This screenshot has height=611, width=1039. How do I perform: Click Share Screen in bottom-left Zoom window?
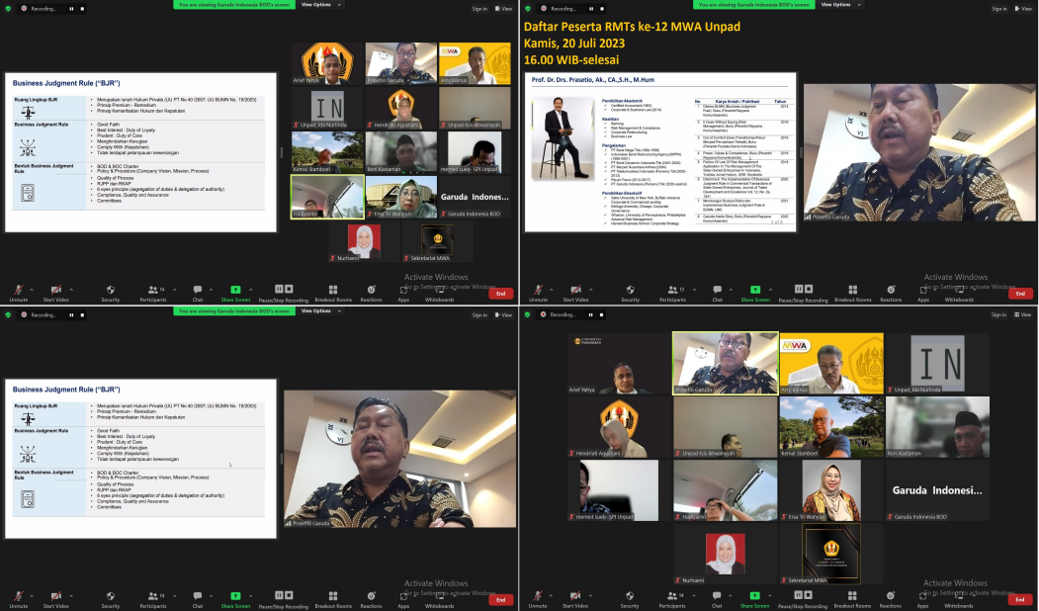235,599
